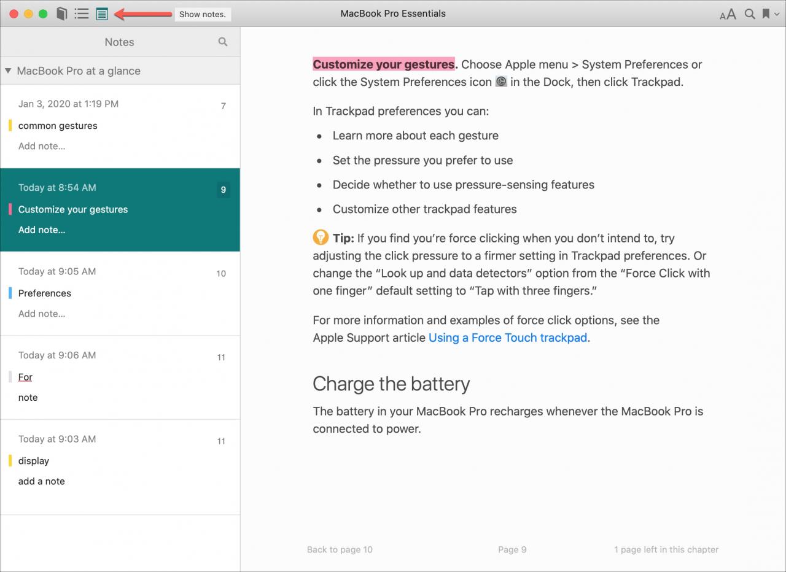Select the highlighted Customize your gestures text
This screenshot has width=786, height=572.
pos(384,64)
